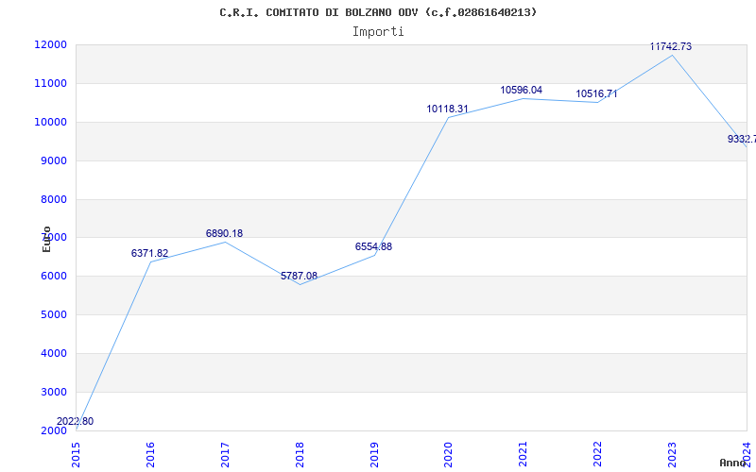Click x-axis year label 2016

pyautogui.click(x=150, y=454)
